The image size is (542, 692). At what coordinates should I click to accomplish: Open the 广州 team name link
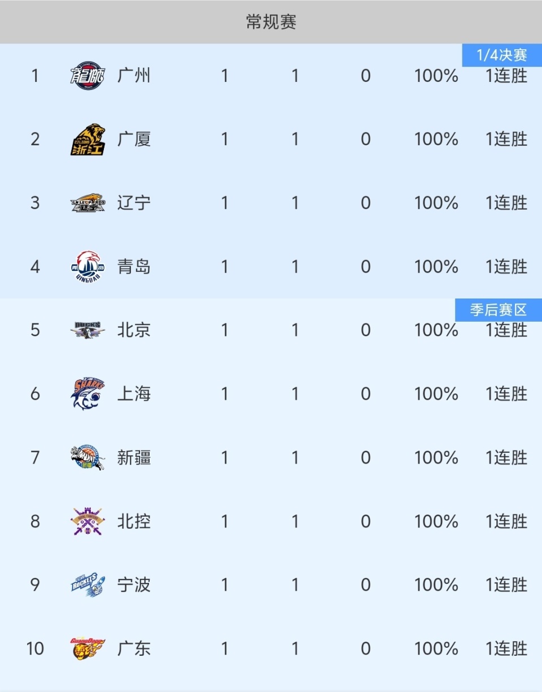(x=134, y=76)
